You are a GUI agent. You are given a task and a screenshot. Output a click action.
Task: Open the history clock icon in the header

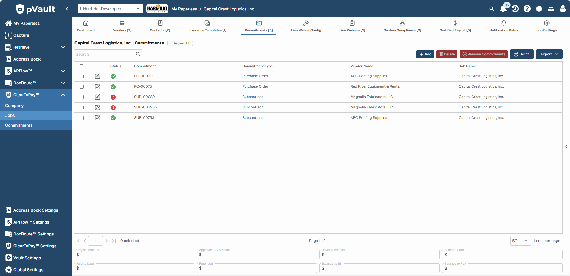click(x=515, y=9)
